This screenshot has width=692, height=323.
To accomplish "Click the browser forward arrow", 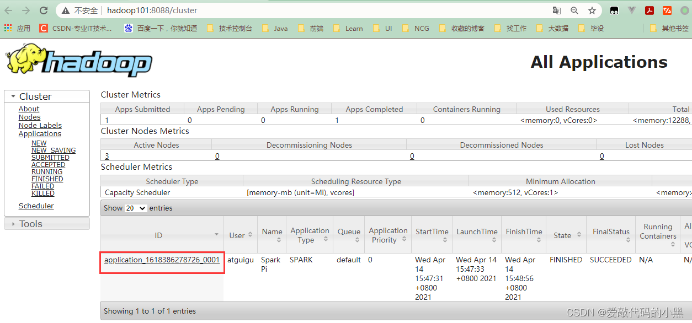I will point(26,10).
